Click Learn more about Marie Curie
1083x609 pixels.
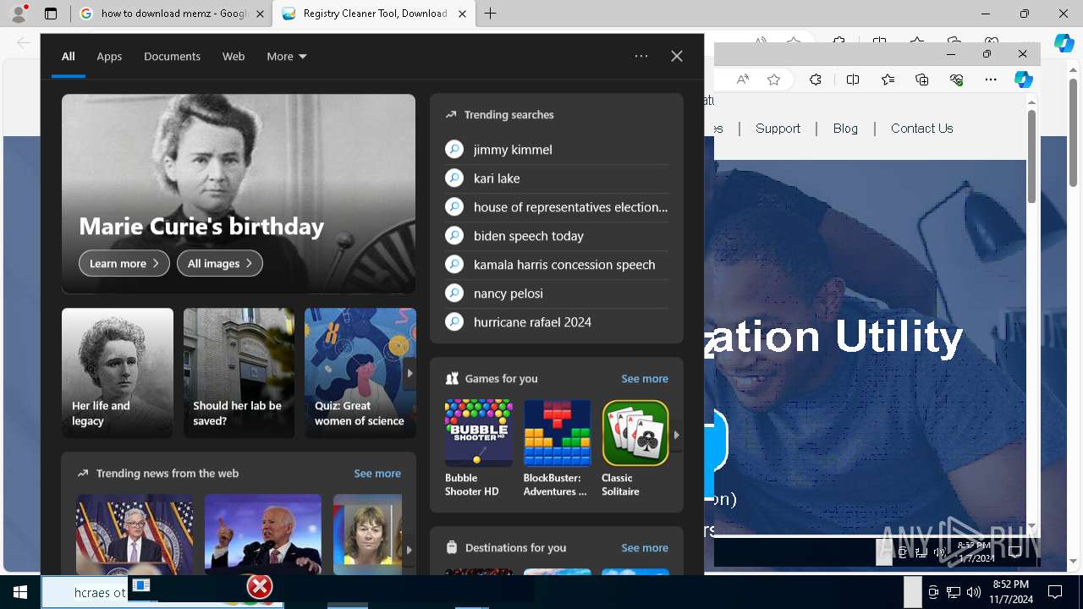(x=124, y=264)
